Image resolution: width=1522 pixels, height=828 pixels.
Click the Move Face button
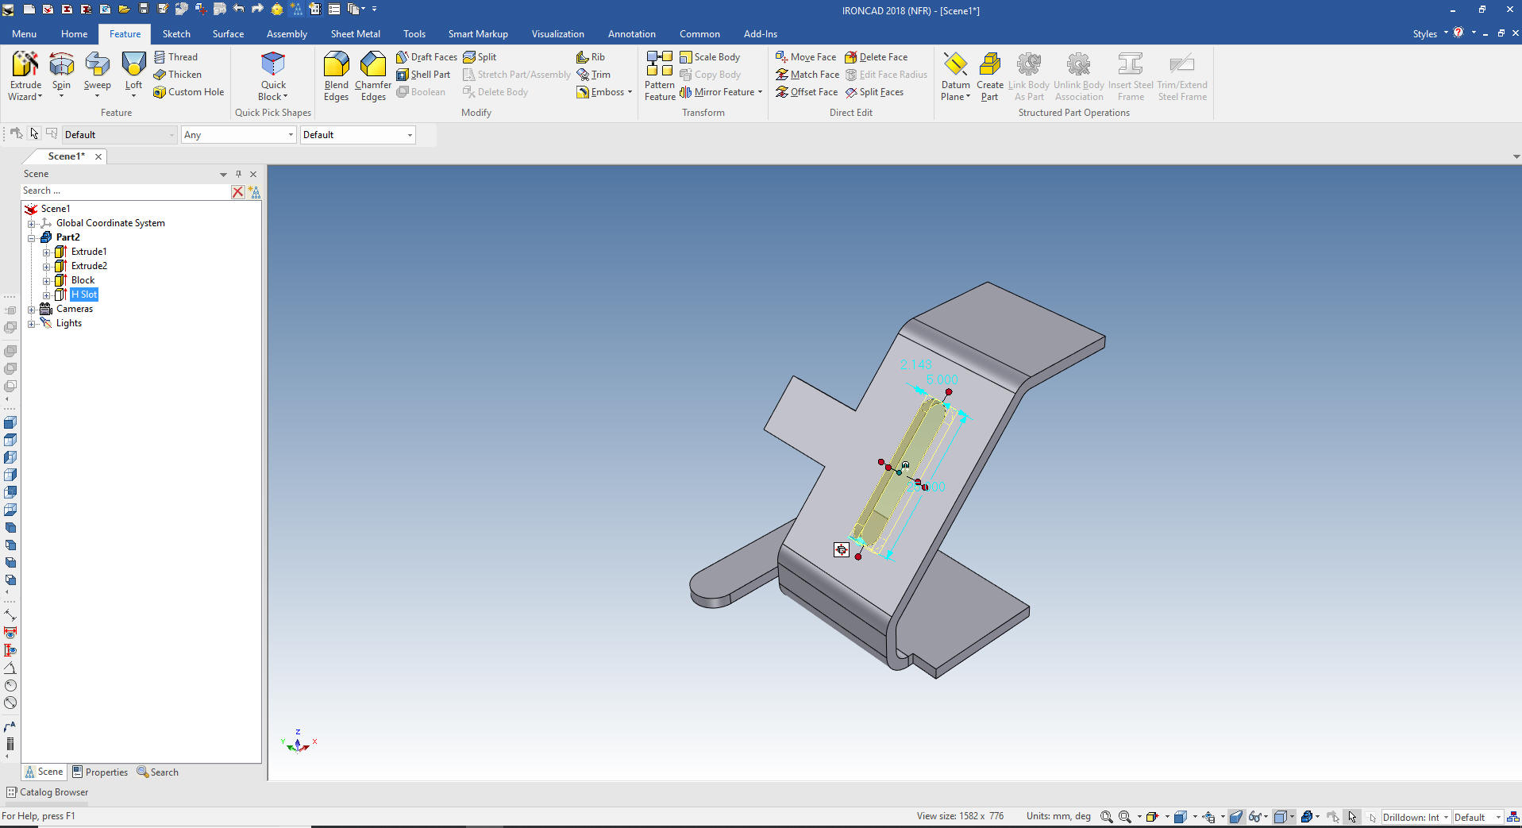(805, 57)
